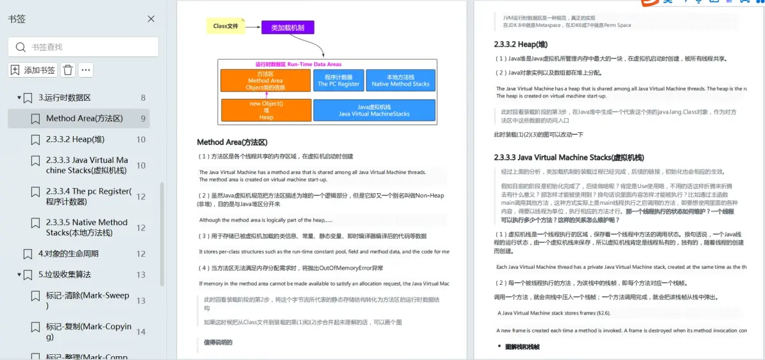765x360 pixels.
Task: Click the 书签查找 search input field
Action: (83, 47)
